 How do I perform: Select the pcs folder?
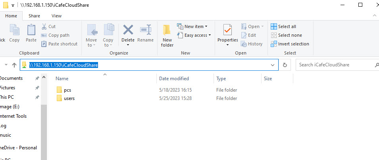[x=67, y=90]
